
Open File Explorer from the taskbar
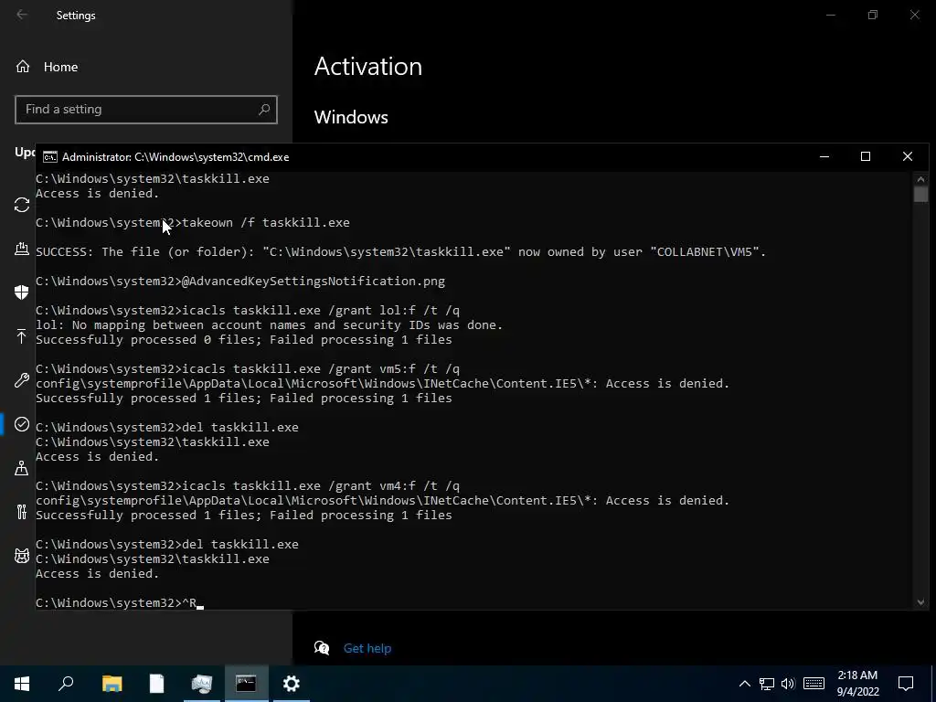click(x=112, y=684)
